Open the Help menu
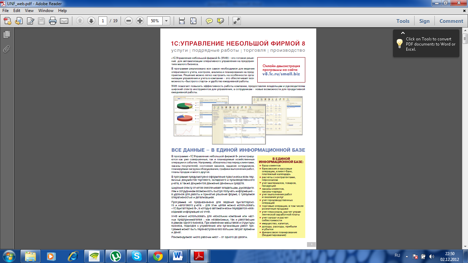 (x=62, y=11)
